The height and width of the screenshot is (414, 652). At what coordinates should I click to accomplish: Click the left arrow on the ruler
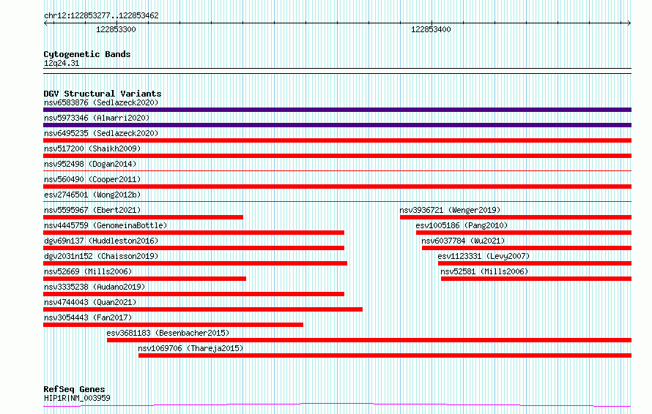point(46,23)
